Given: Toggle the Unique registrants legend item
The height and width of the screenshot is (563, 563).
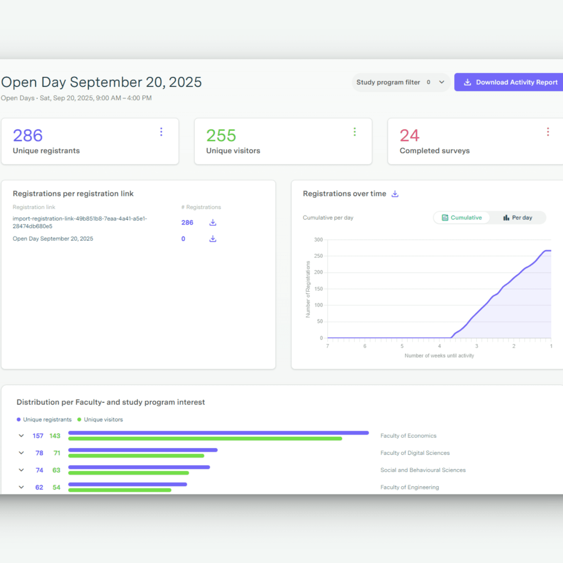Looking at the screenshot, I should (x=44, y=420).
